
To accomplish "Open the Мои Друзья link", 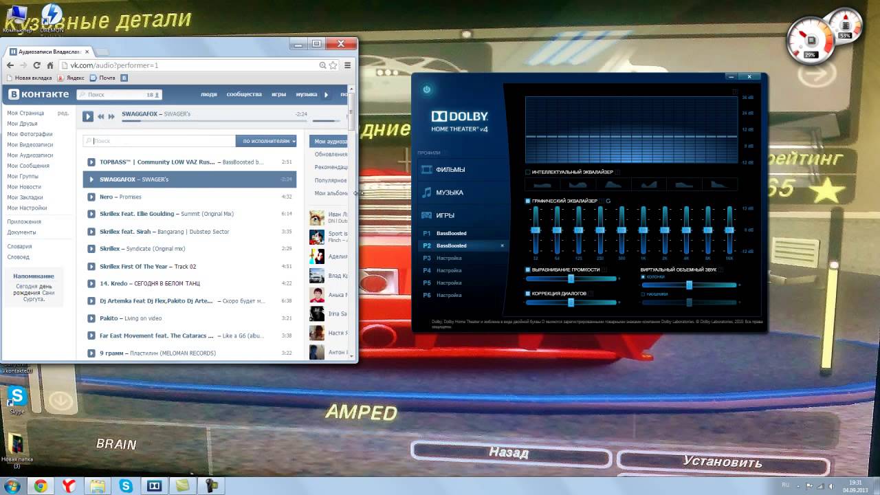I will 22,124.
